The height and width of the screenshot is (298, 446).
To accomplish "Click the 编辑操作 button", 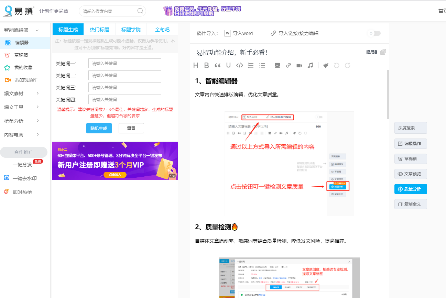I will (x=411, y=144).
